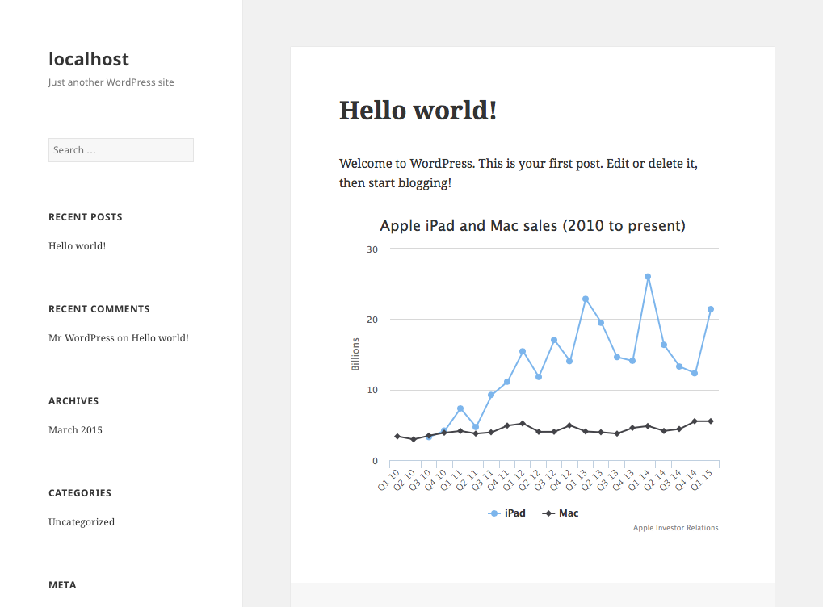Select the first Mac data point at Q1 10
The image size is (823, 607).
tap(397, 435)
